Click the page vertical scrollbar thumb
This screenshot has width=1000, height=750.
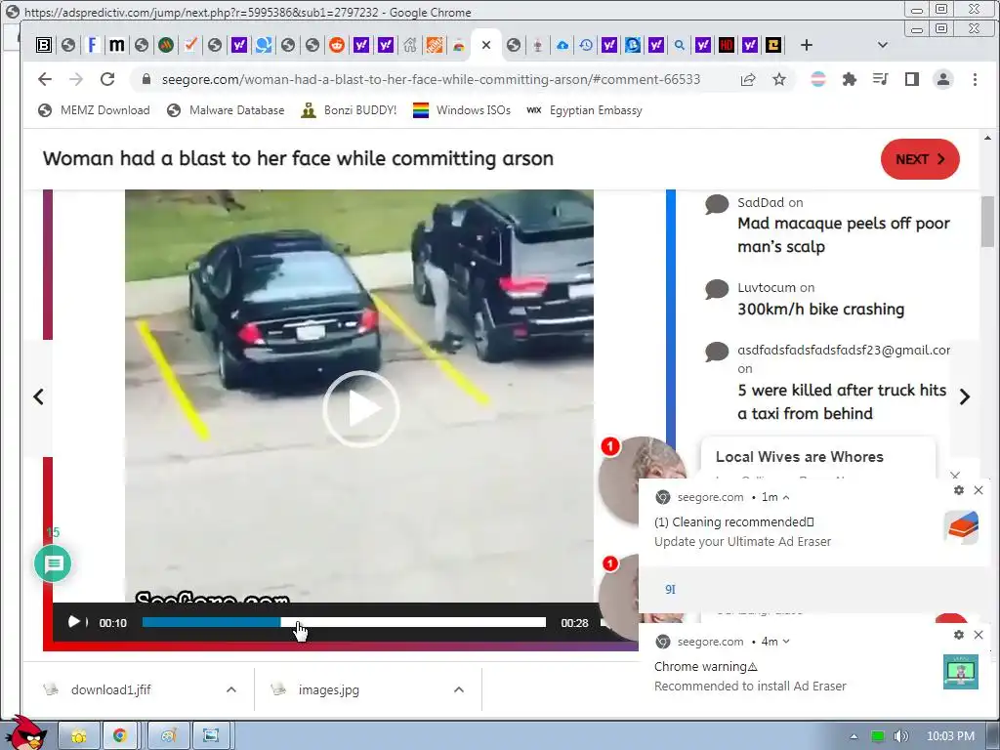[x=987, y=221]
